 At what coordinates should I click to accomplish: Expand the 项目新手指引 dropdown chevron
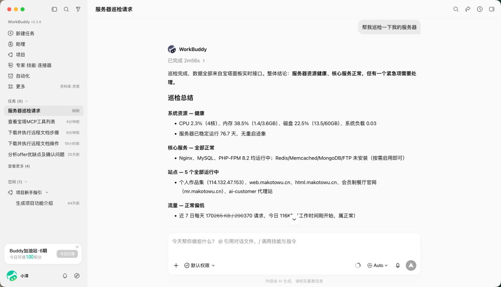point(47,192)
